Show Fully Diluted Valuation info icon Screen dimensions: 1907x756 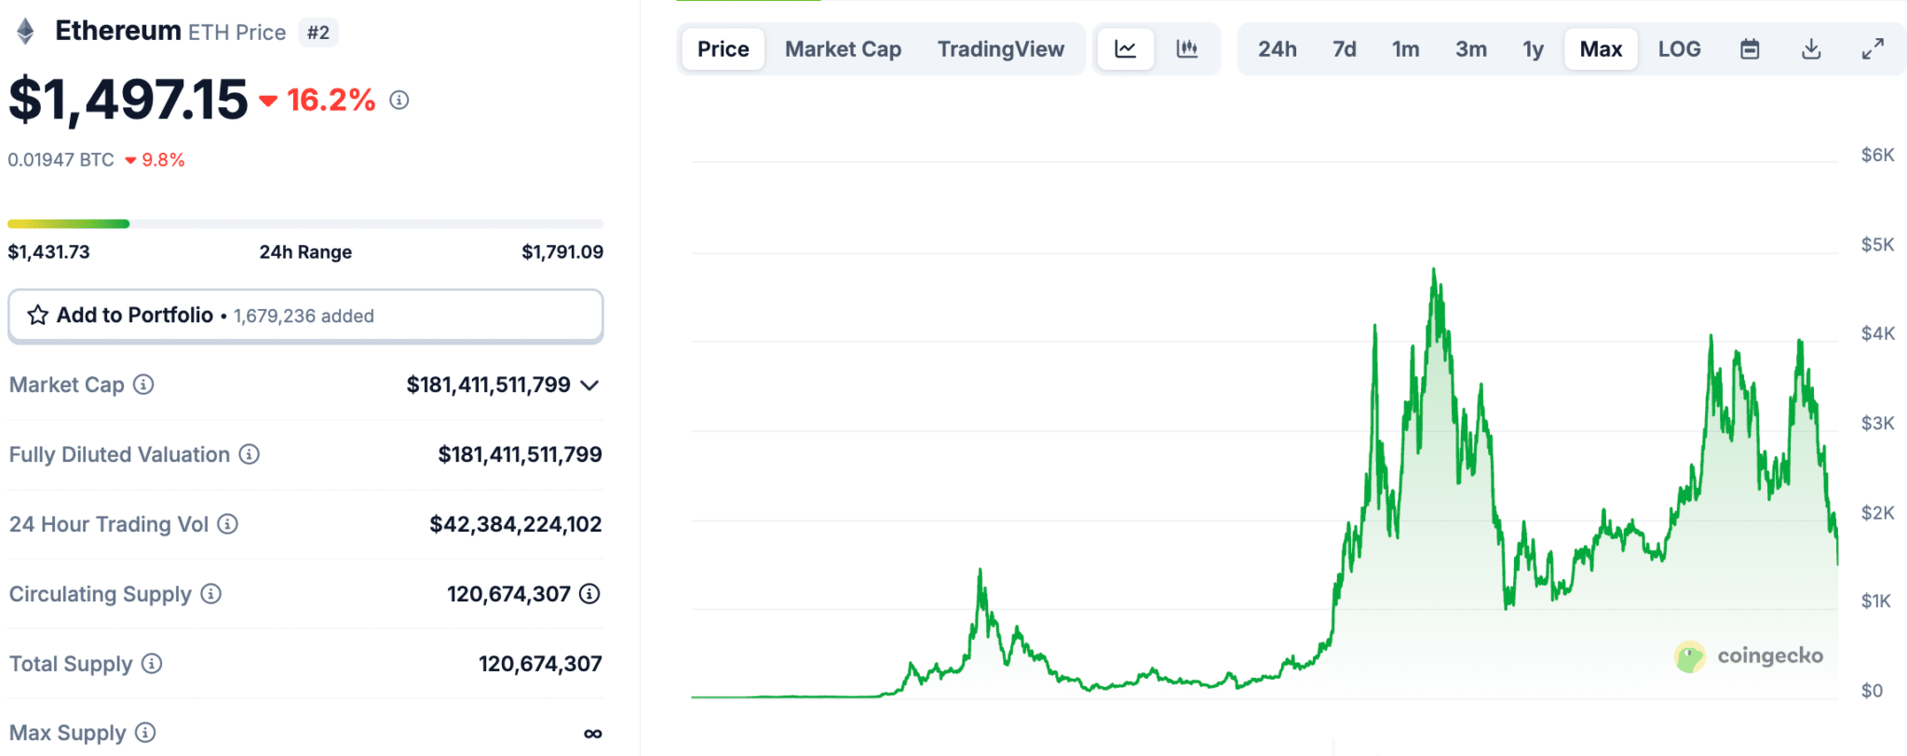click(250, 454)
